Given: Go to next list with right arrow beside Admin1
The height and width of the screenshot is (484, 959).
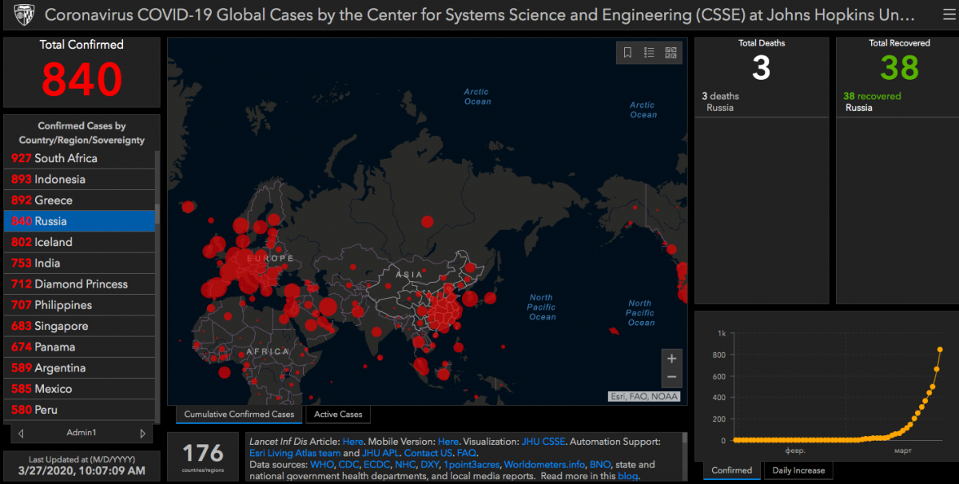Looking at the screenshot, I should 143,433.
